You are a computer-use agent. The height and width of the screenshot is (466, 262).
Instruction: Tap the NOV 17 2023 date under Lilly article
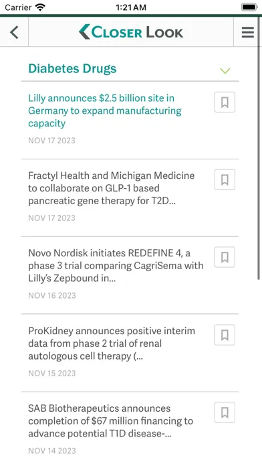[51, 141]
